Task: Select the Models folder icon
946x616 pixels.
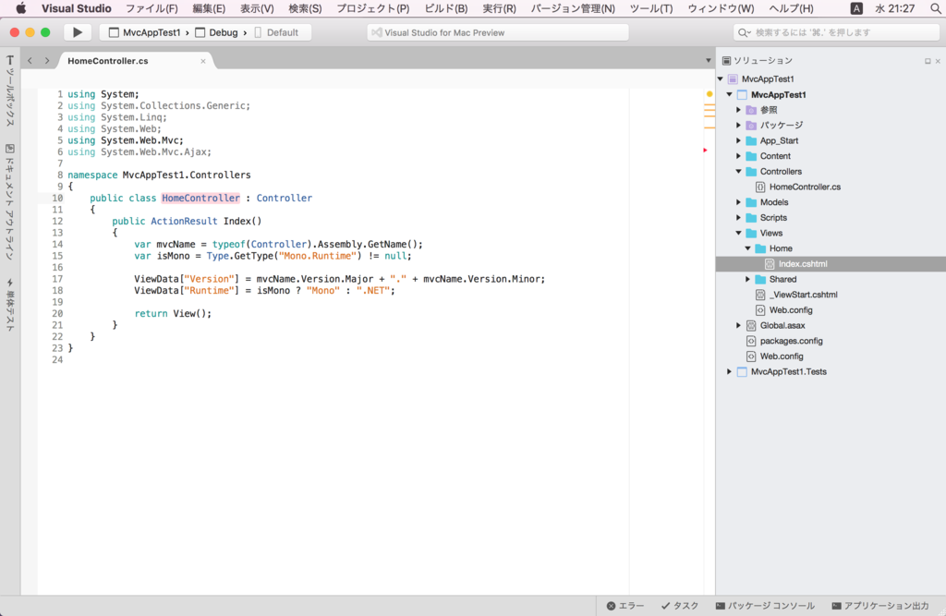Action: 751,202
